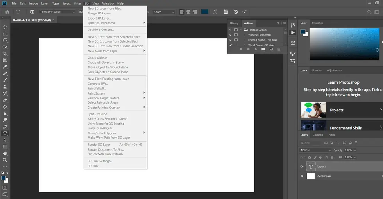Viewport: 383px width, 199px height.
Task: Create new action in Actions panel
Action: coord(271,49)
